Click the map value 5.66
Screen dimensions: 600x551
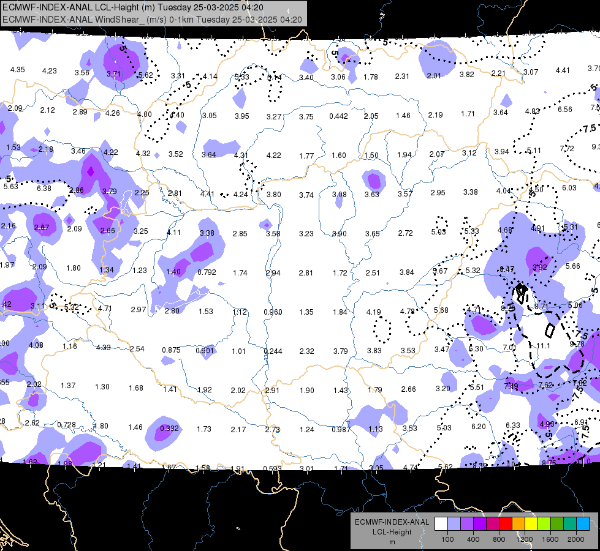point(573,266)
